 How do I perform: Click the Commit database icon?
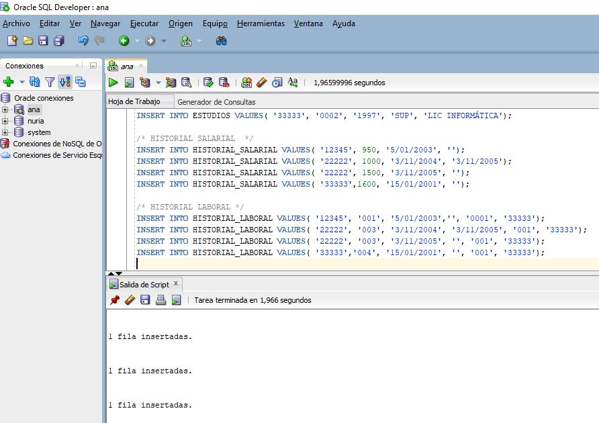pos(208,83)
